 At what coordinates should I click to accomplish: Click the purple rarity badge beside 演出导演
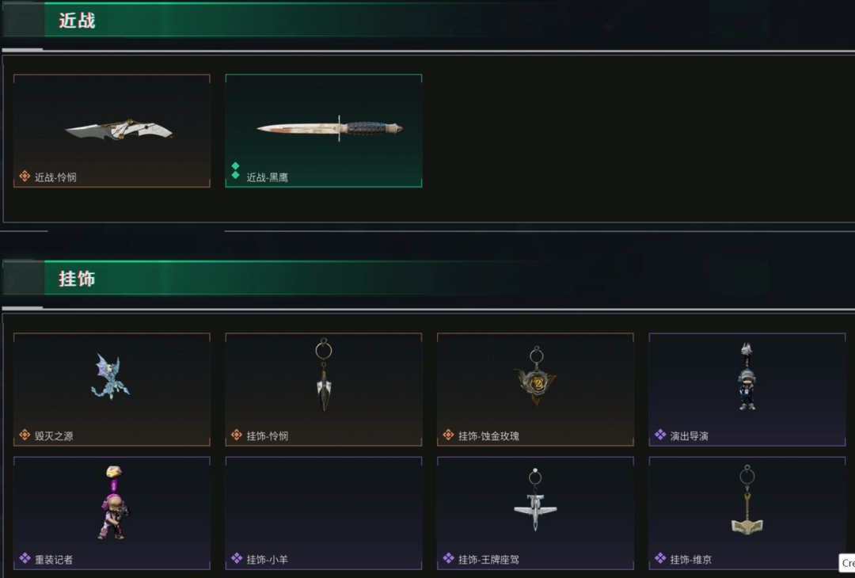click(x=660, y=435)
